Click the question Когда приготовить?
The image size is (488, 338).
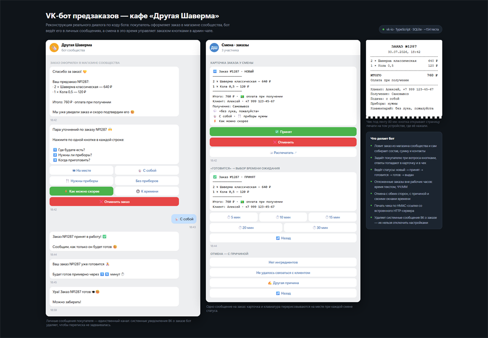click(74, 160)
